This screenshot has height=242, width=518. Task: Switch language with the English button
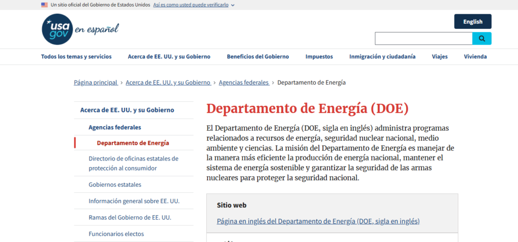472,21
